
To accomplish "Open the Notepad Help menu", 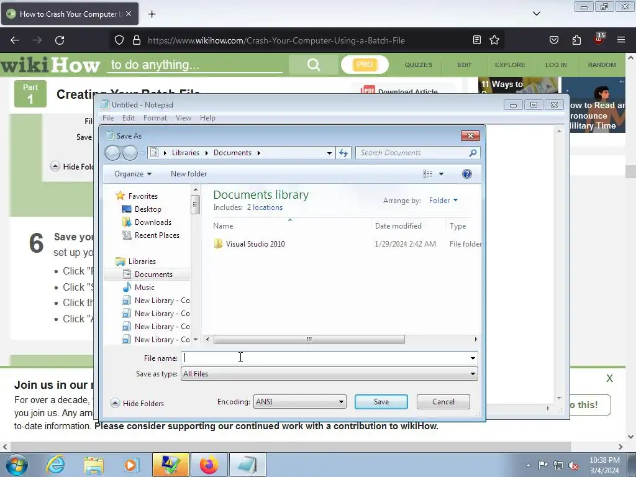I will click(207, 118).
